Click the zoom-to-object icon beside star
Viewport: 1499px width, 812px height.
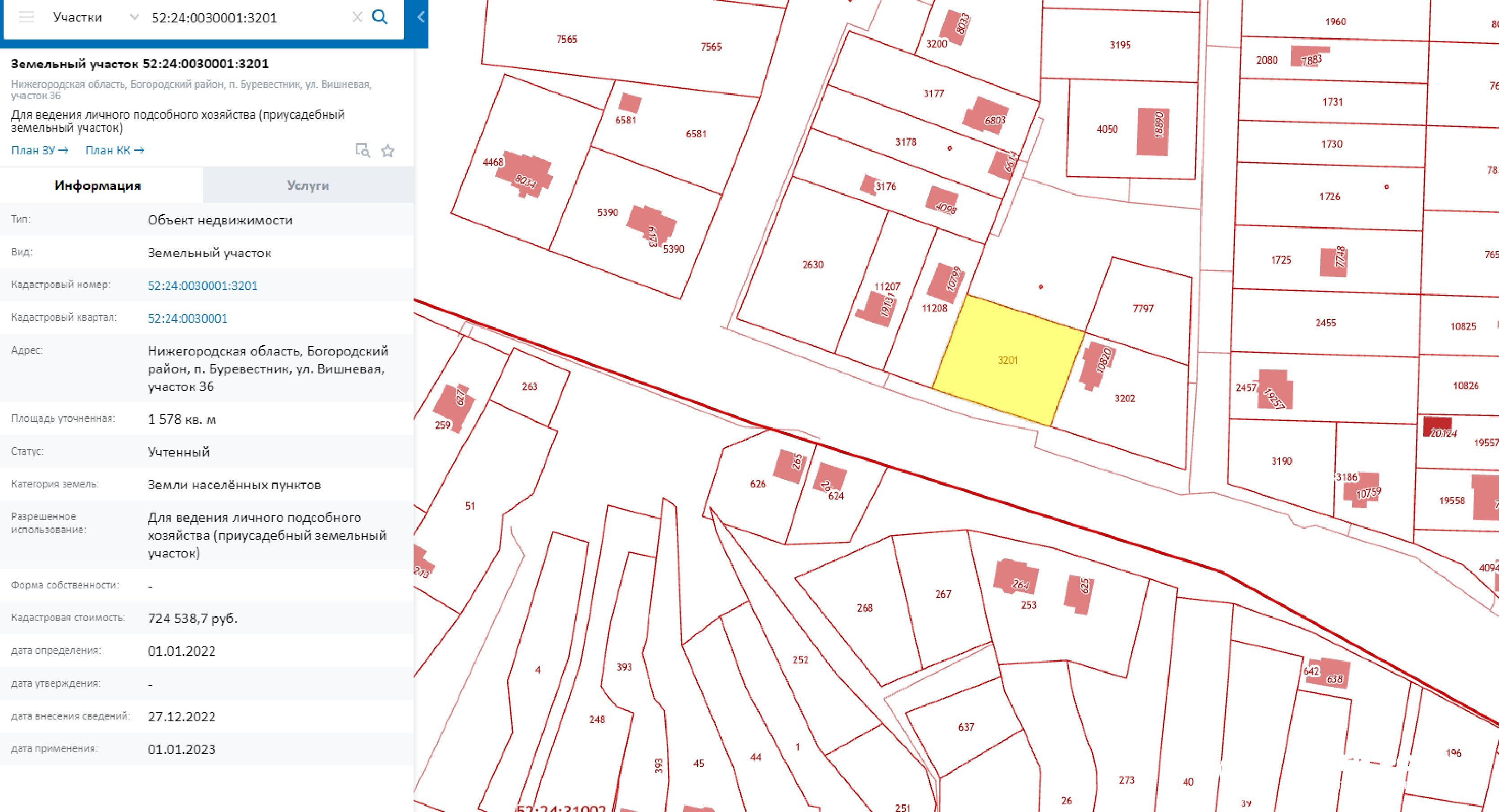click(362, 151)
